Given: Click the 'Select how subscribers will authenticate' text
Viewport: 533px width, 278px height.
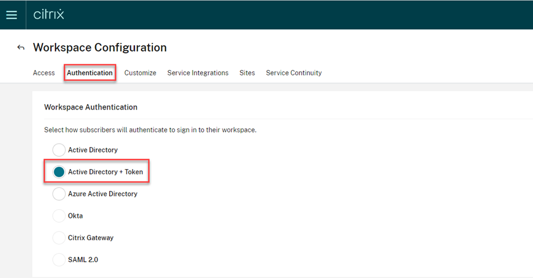Looking at the screenshot, I should pos(151,130).
